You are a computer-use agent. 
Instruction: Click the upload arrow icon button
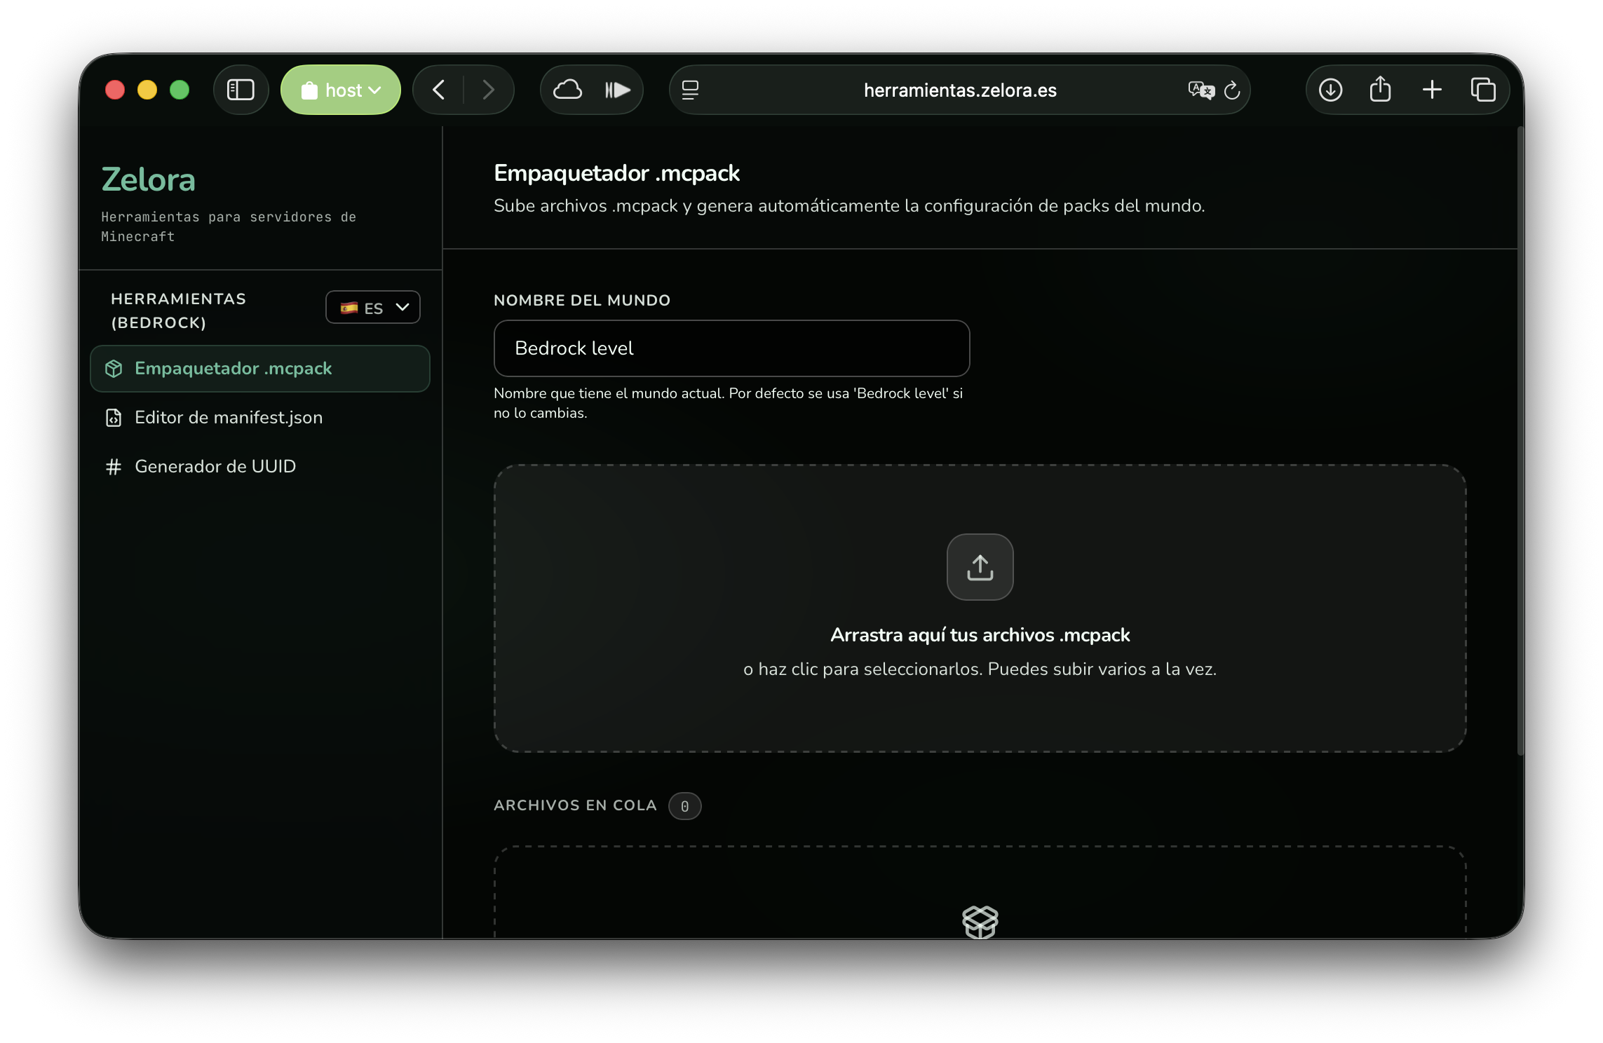point(980,567)
